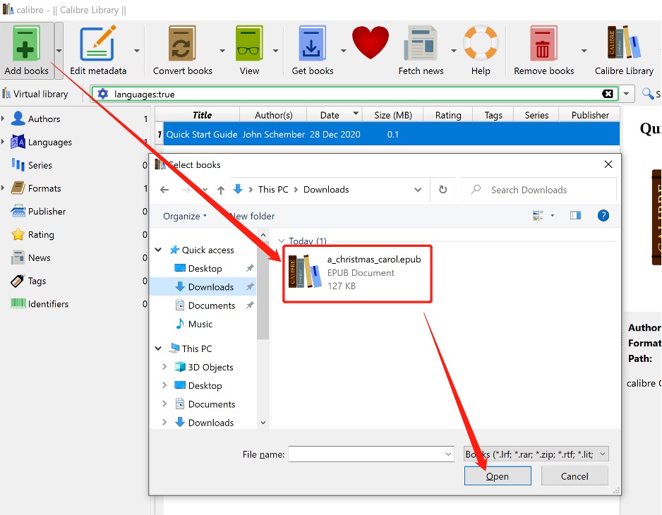Expand the Authors tree node
662x515 pixels.
point(3,119)
